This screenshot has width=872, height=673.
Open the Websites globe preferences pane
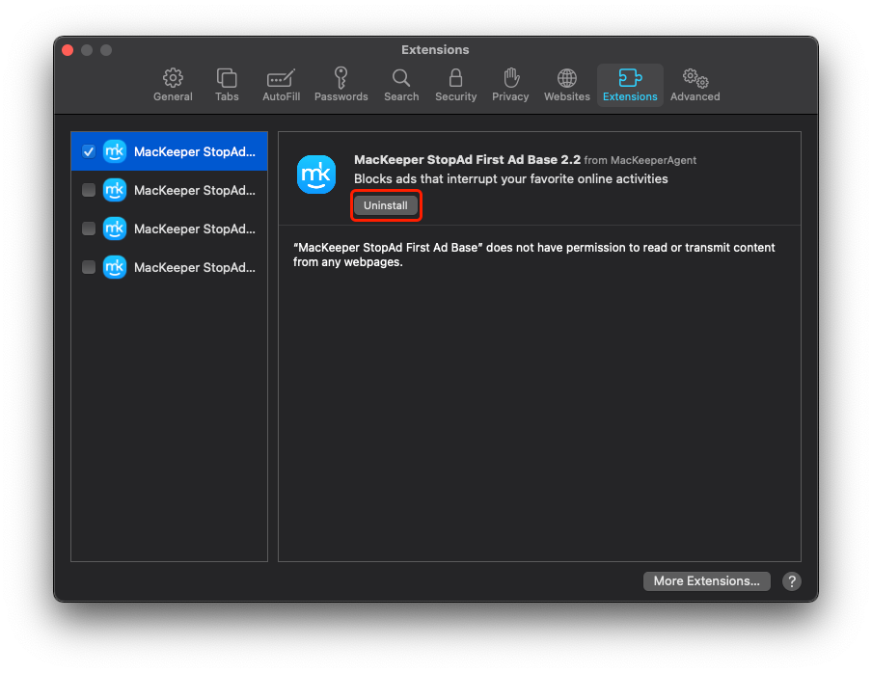tap(566, 85)
